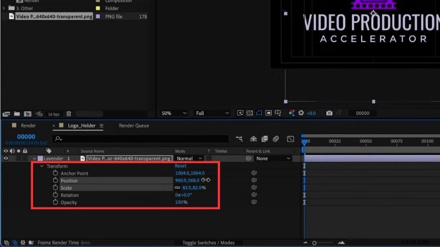This screenshot has height=247, width=440.
Task: Click the Region of Interest icon
Action: tap(268, 113)
